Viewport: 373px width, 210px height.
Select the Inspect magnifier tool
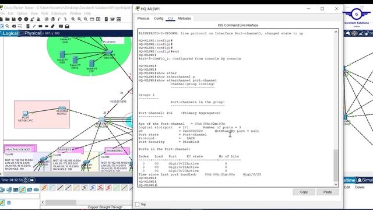click(x=8, y=26)
